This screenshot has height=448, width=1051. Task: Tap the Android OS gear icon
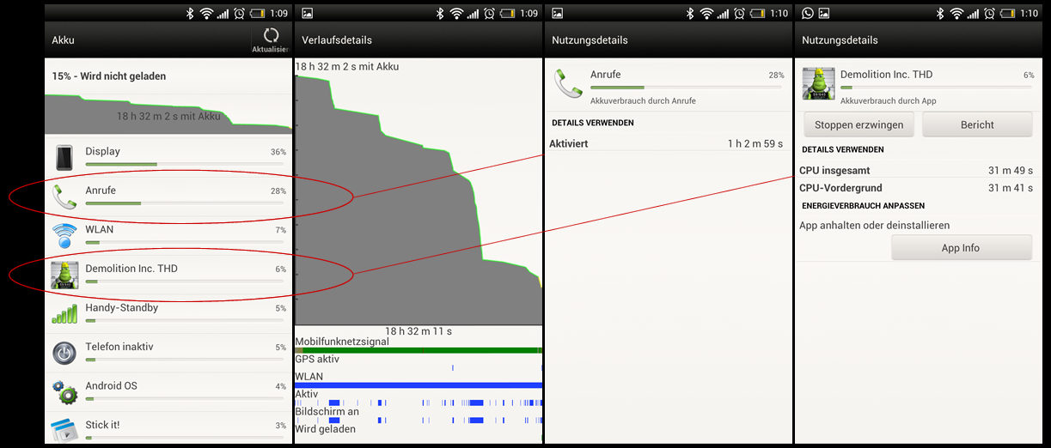click(64, 392)
